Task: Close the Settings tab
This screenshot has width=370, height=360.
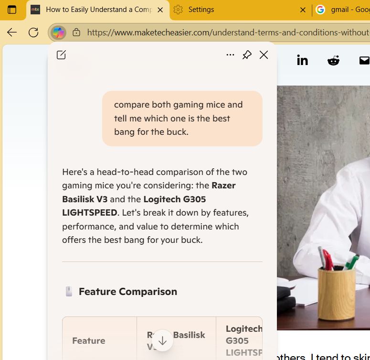Action: click(303, 10)
